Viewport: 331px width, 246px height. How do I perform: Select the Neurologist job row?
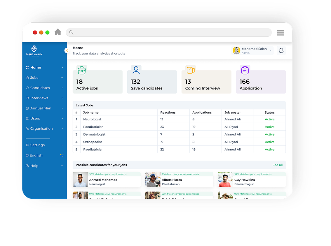(x=179, y=119)
